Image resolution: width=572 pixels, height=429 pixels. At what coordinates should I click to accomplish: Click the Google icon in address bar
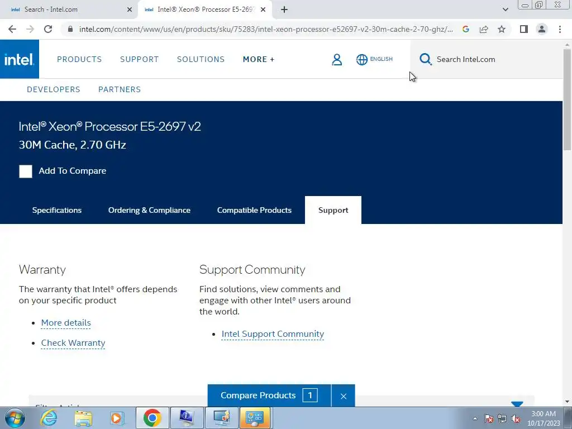pyautogui.click(x=465, y=29)
